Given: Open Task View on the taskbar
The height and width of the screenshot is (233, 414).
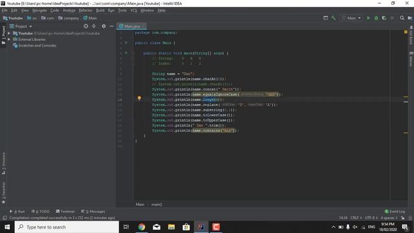Looking at the screenshot, I should (126, 227).
